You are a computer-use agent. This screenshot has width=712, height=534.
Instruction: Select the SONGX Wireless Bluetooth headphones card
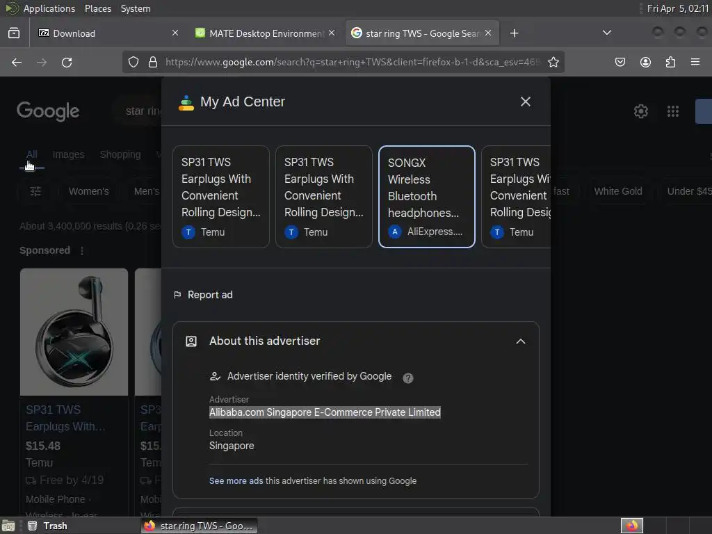point(427,197)
